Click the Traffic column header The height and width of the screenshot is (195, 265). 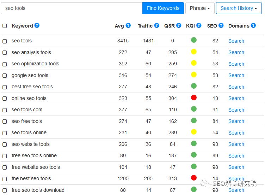(x=145, y=26)
